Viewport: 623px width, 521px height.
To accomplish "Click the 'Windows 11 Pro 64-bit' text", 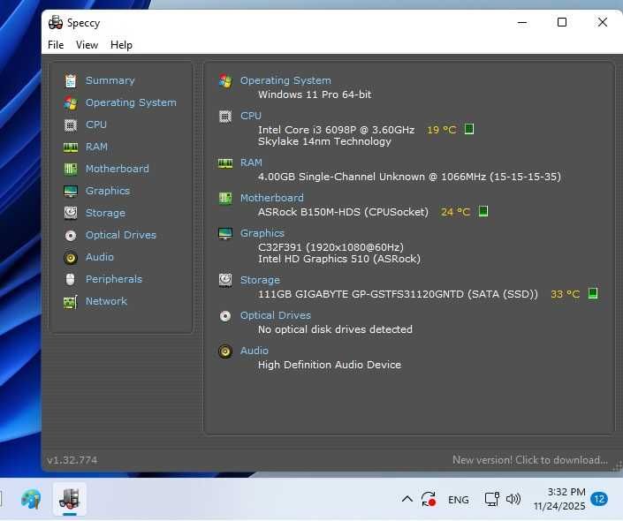I will [x=315, y=94].
